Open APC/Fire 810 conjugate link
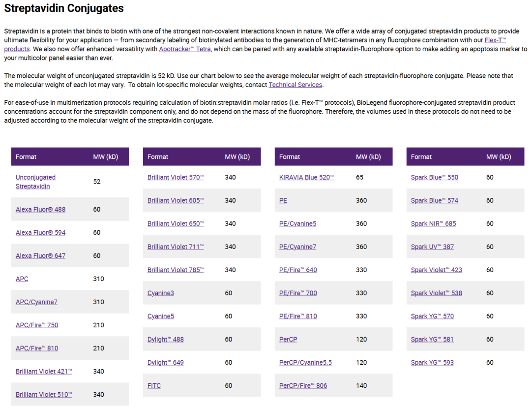 [37, 348]
